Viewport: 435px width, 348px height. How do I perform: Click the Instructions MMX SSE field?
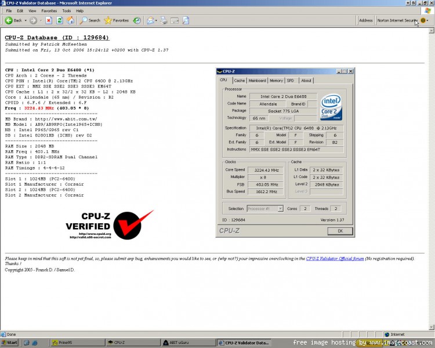(x=296, y=150)
